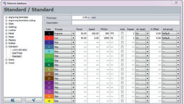The image size is (184, 104).
Task: Click the Description text field
Action: coord(126,23)
